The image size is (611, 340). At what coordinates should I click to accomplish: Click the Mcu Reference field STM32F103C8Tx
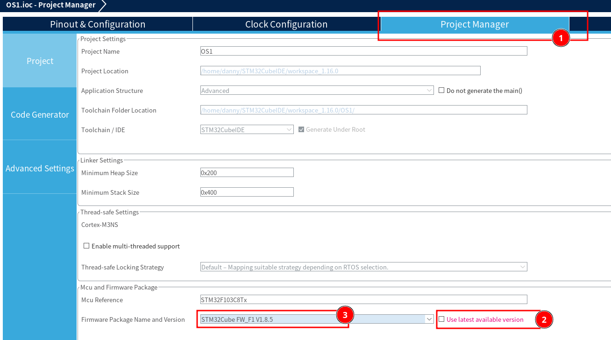pos(364,299)
